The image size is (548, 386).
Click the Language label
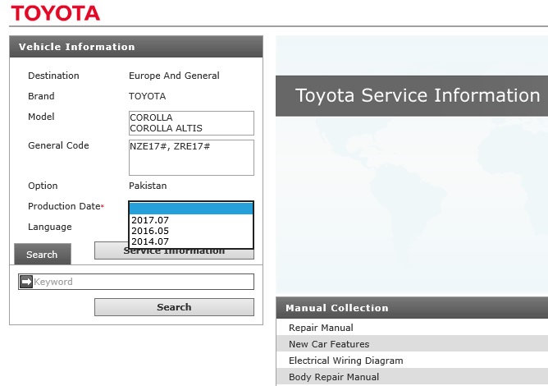(49, 227)
